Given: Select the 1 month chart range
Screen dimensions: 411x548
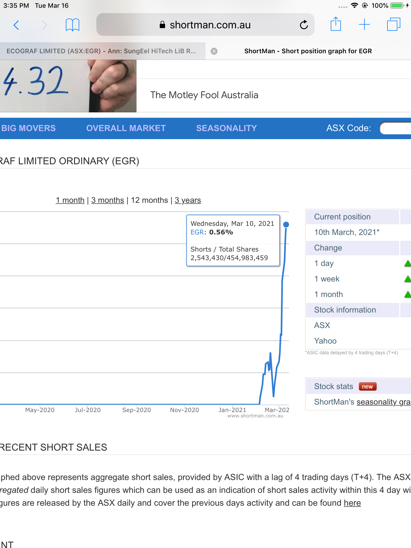Looking at the screenshot, I should click(70, 200).
